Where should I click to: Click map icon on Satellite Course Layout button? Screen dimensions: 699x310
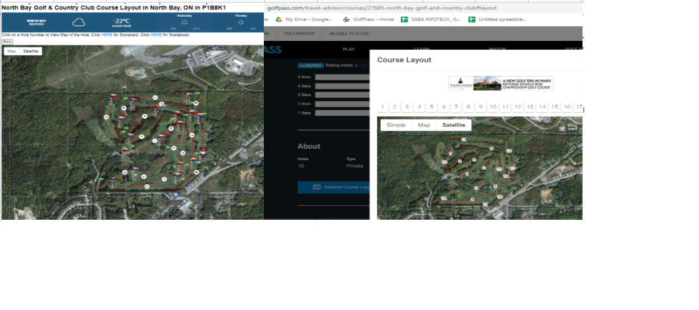coord(317,187)
